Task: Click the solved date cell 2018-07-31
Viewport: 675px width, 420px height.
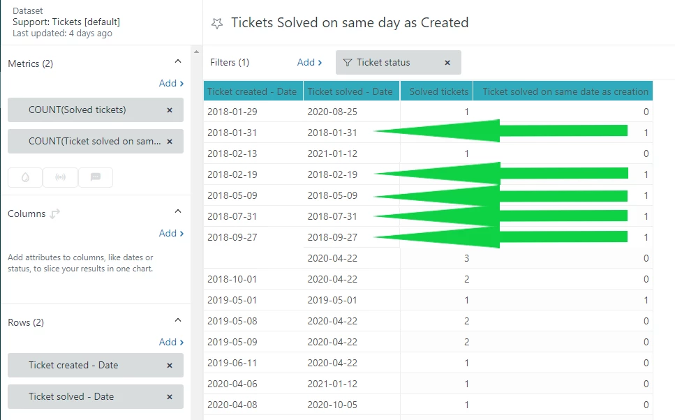Action: pyautogui.click(x=332, y=216)
